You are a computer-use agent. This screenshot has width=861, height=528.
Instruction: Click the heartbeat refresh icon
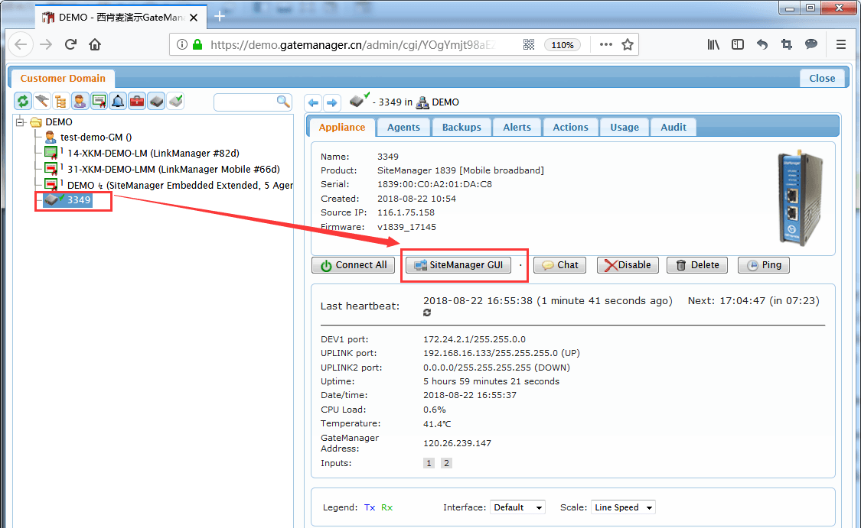tap(427, 313)
